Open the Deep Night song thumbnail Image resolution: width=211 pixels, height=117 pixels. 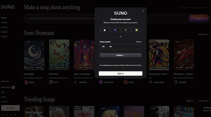[x=34, y=55]
